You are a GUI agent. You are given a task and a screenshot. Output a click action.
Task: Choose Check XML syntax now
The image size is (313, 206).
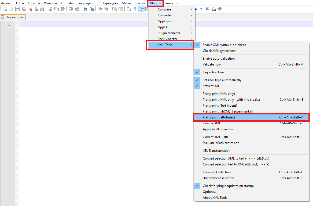pos(251,51)
